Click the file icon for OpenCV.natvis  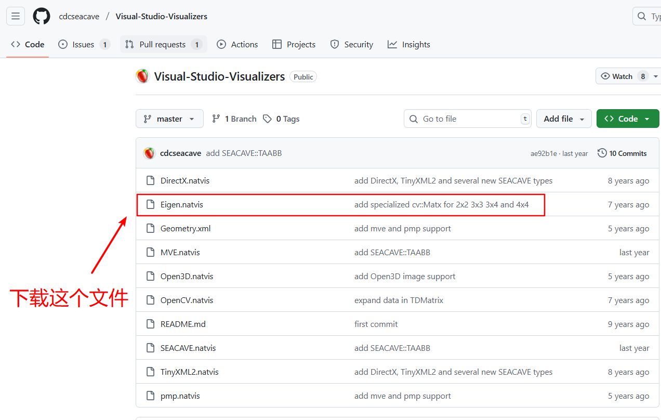pyautogui.click(x=151, y=300)
